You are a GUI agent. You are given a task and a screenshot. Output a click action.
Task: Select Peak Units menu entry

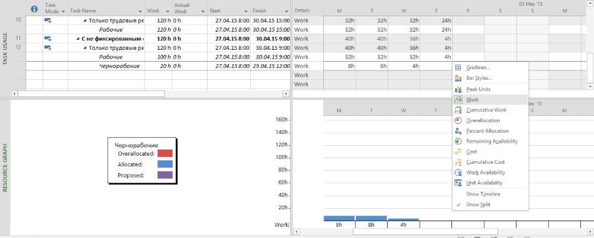click(x=490, y=89)
